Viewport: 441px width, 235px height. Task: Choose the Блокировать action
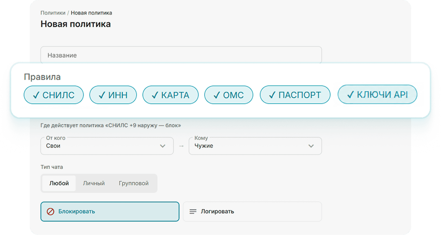click(110, 211)
